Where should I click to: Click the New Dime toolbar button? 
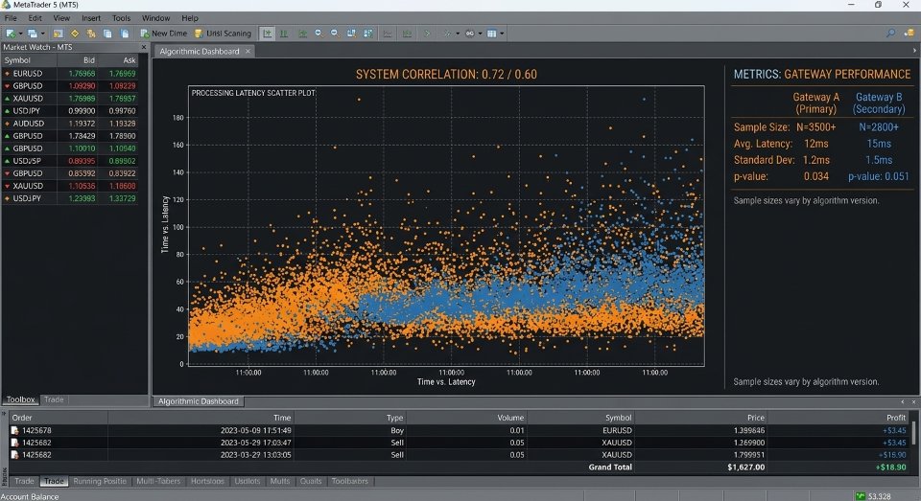point(163,34)
